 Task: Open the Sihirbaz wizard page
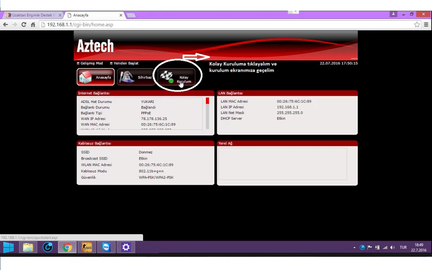click(x=136, y=77)
